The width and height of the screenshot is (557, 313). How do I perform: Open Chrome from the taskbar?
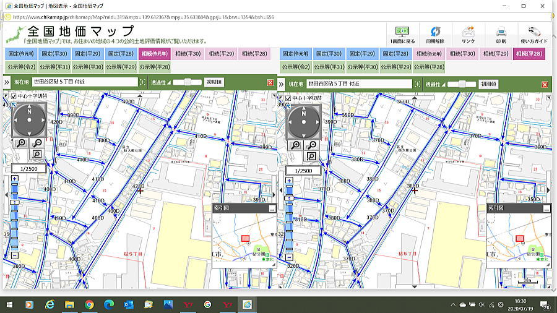pos(89,304)
